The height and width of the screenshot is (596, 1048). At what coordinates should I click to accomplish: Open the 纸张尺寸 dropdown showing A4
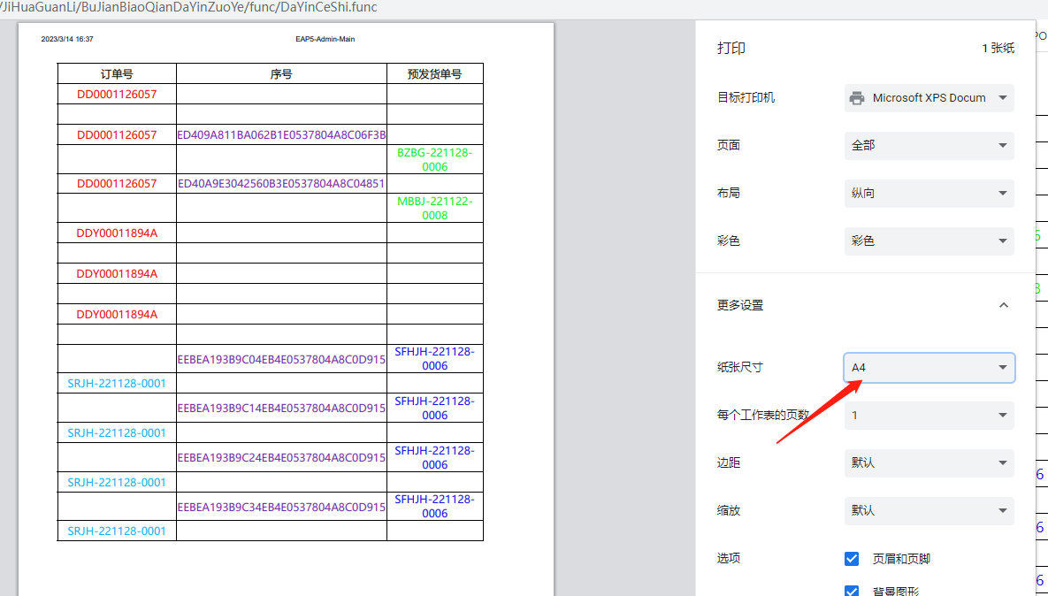point(929,367)
